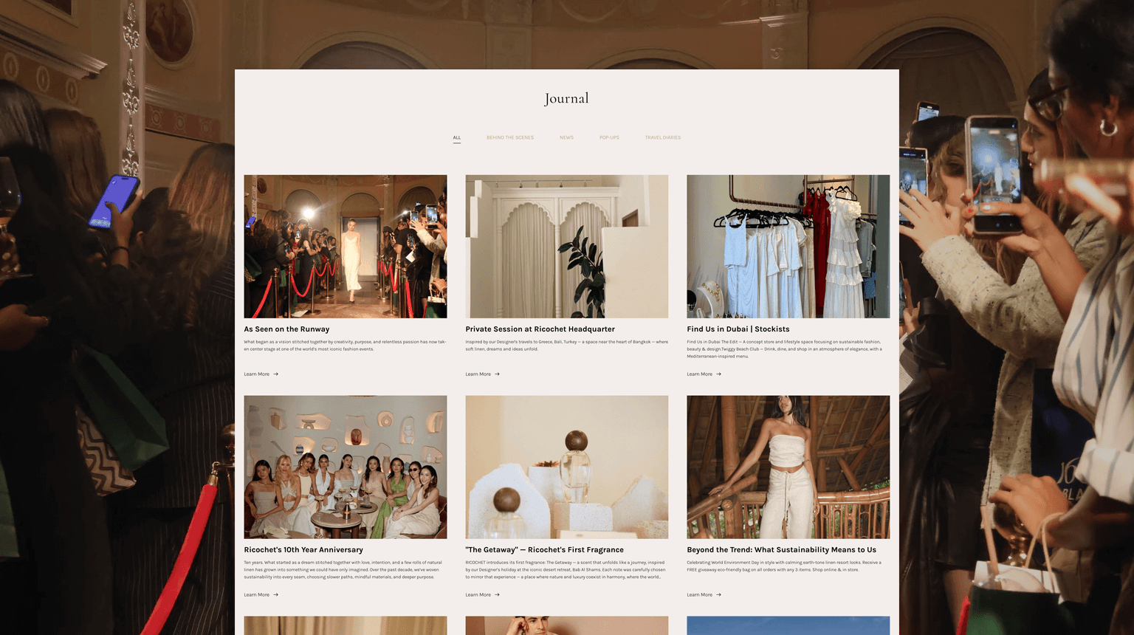Screen dimensions: 1134x635
Task: Open the 10th anniversary group photo
Action: coord(346,467)
